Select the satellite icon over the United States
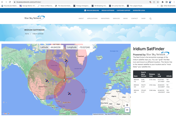 47,81
